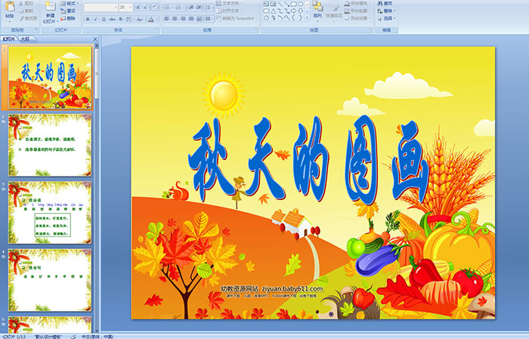The height and width of the screenshot is (339, 529).
Task: Click the spell check icon in status bar
Action: (x=73, y=336)
